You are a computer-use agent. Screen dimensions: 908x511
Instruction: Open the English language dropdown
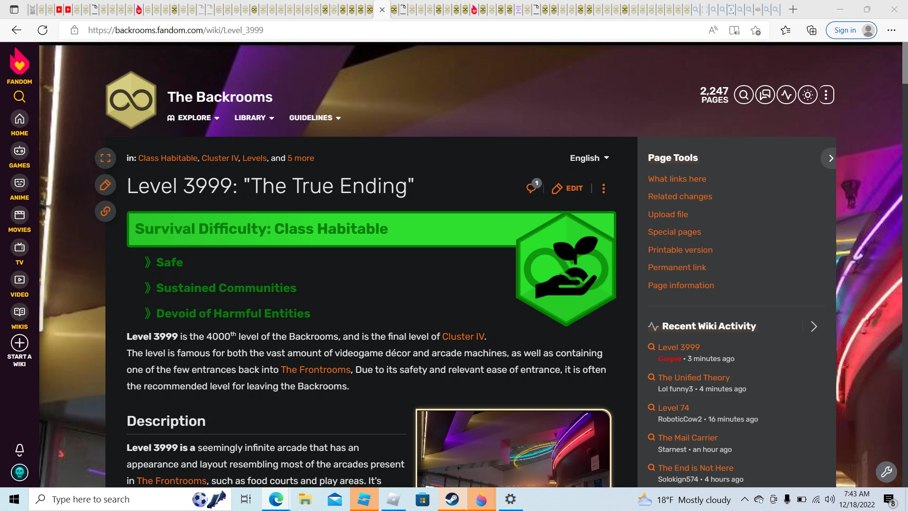tap(589, 158)
